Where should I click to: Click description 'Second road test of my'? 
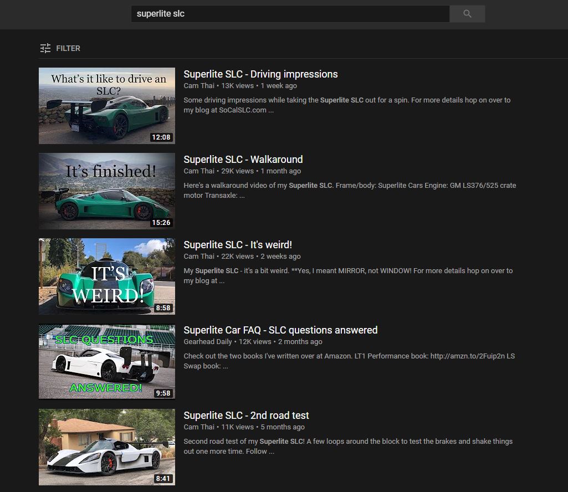[x=348, y=447]
